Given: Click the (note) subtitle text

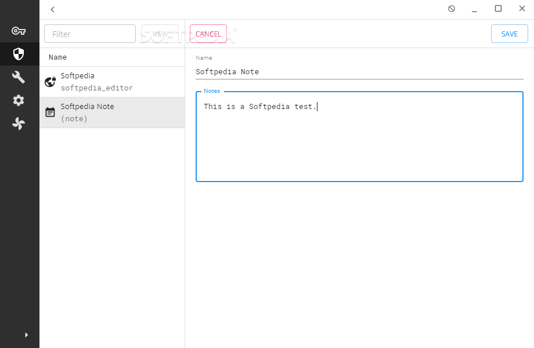Looking at the screenshot, I should click(74, 119).
